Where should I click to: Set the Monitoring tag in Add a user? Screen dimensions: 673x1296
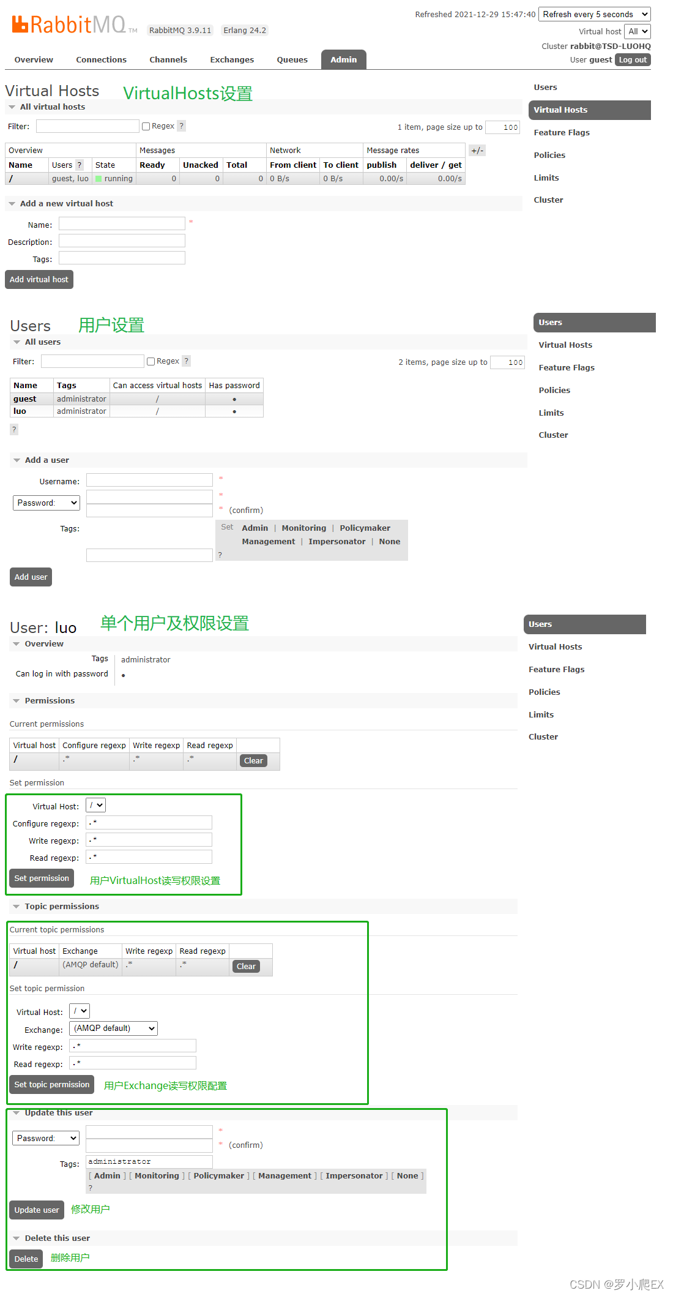click(304, 528)
